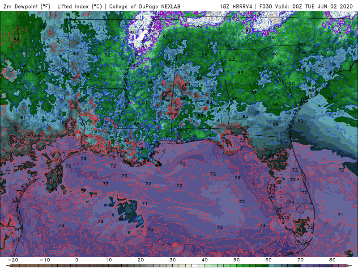The height and width of the screenshot is (268, 358).
Task: Select the 'College of DuPage NEXLAB' text
Action: (145, 6)
